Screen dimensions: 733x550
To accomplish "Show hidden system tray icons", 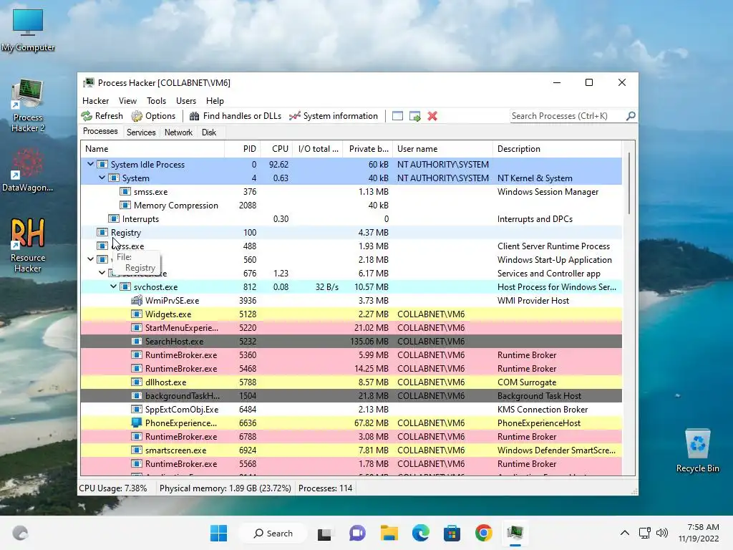I will coord(624,533).
